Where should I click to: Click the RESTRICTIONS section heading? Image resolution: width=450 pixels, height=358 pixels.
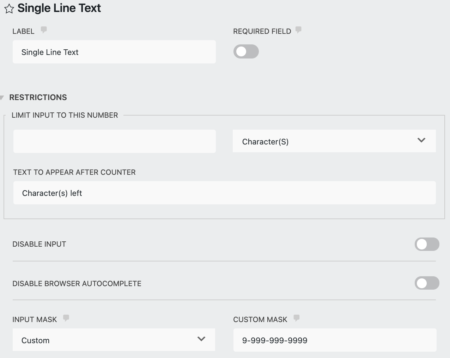click(x=38, y=97)
